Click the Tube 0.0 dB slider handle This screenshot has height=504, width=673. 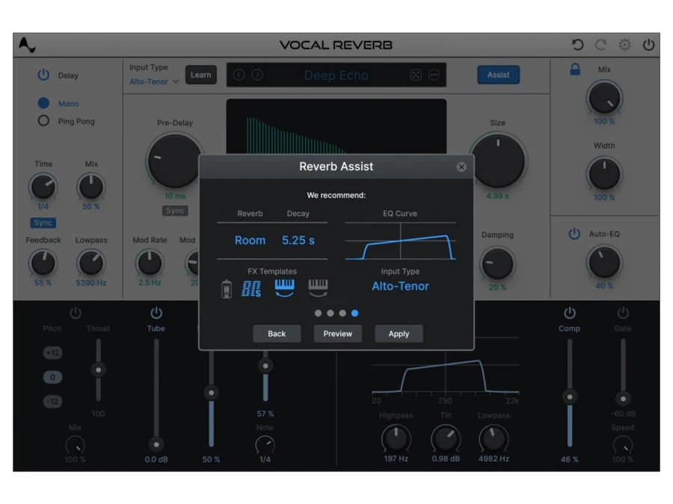[156, 444]
